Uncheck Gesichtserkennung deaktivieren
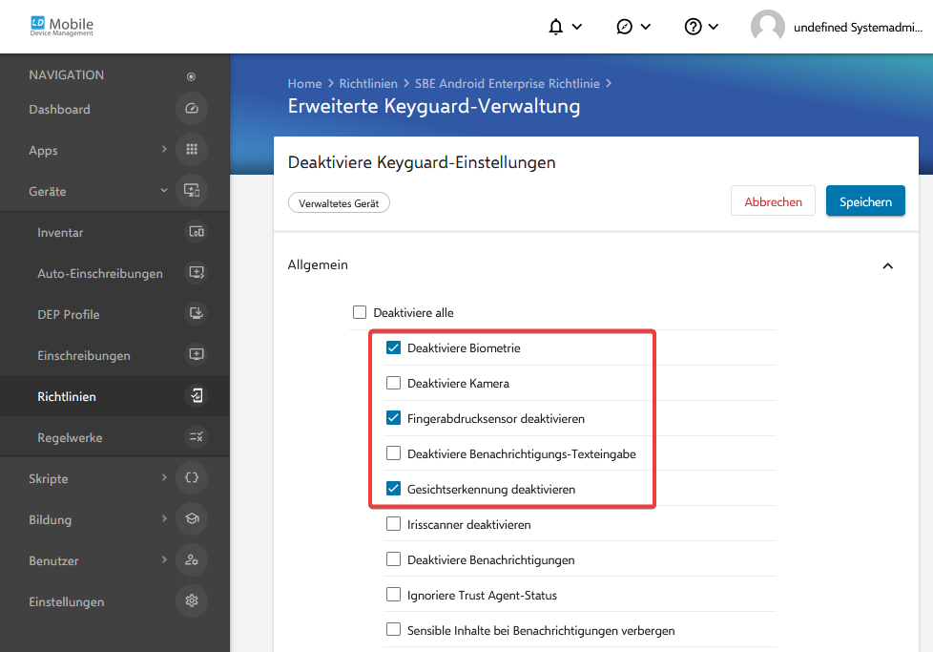Viewport: 933px width, 652px height. (x=393, y=489)
